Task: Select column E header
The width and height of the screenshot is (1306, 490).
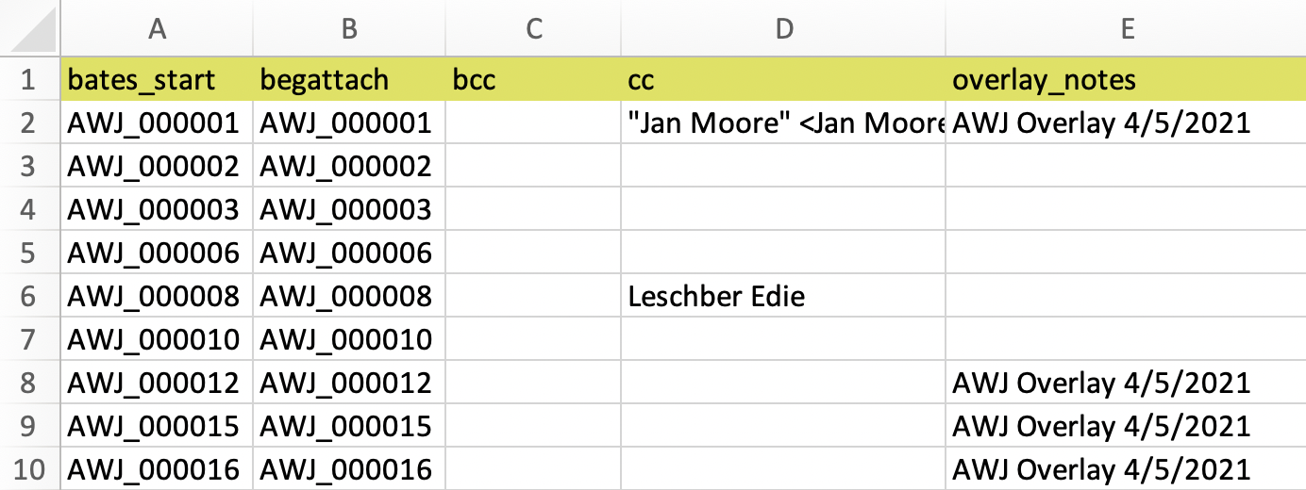Action: point(1126,28)
